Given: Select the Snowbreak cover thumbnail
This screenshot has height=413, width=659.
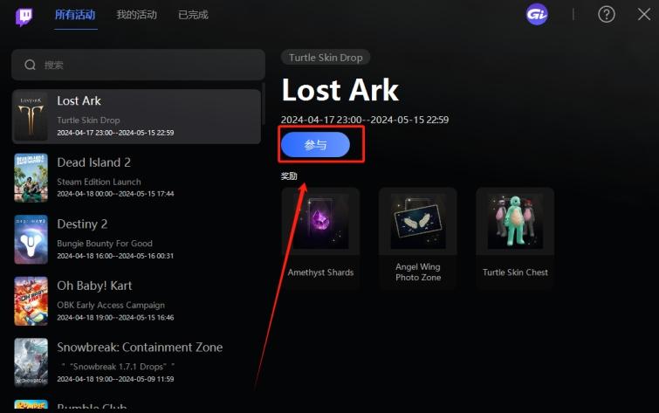Looking at the screenshot, I should [x=31, y=362].
